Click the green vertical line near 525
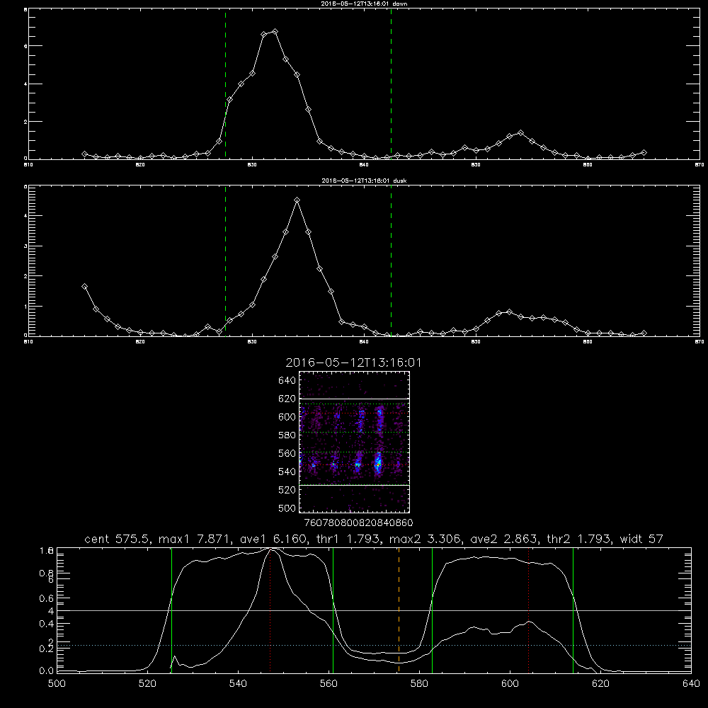This screenshot has width=708, height=708. 171,610
